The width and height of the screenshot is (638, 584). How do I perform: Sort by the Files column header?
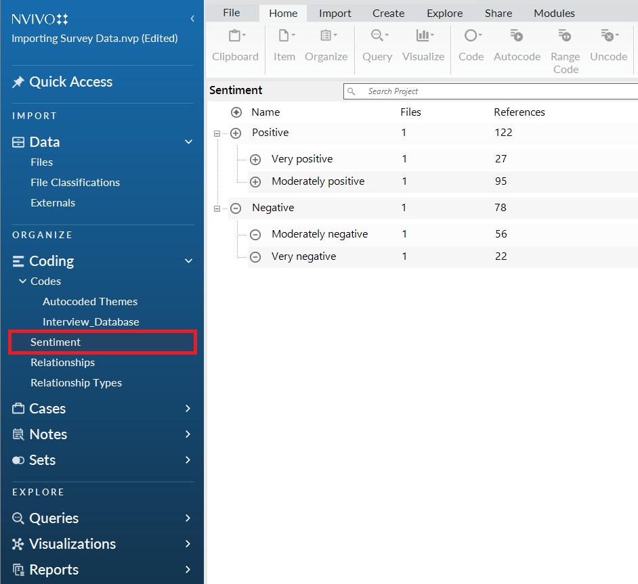[410, 112]
